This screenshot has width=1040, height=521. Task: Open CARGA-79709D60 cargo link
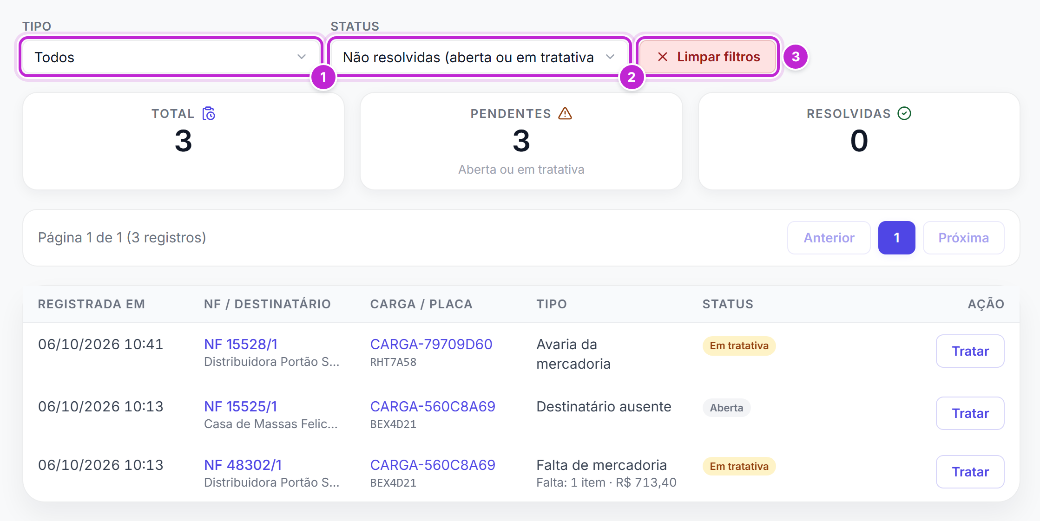tap(431, 344)
